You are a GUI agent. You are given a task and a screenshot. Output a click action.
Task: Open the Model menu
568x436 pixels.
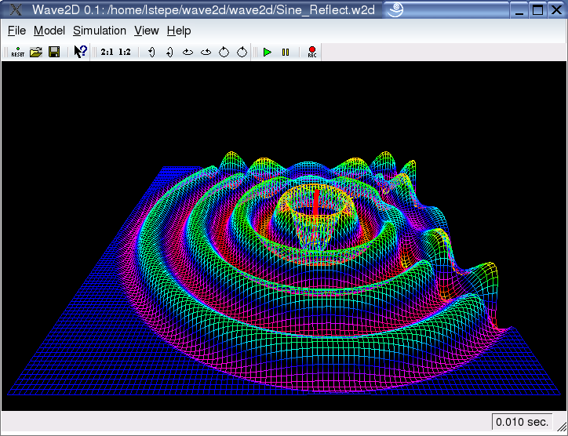(49, 31)
